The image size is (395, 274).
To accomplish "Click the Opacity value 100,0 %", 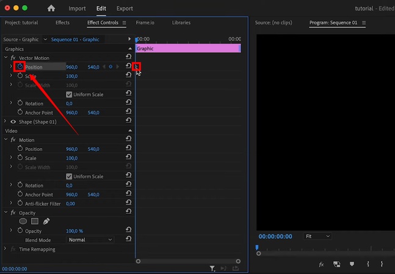I will tap(74, 231).
